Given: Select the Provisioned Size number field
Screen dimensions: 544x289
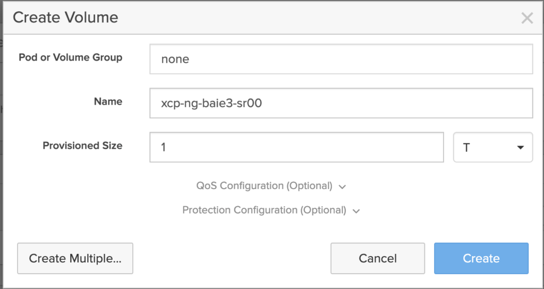Looking at the screenshot, I should tap(296, 147).
